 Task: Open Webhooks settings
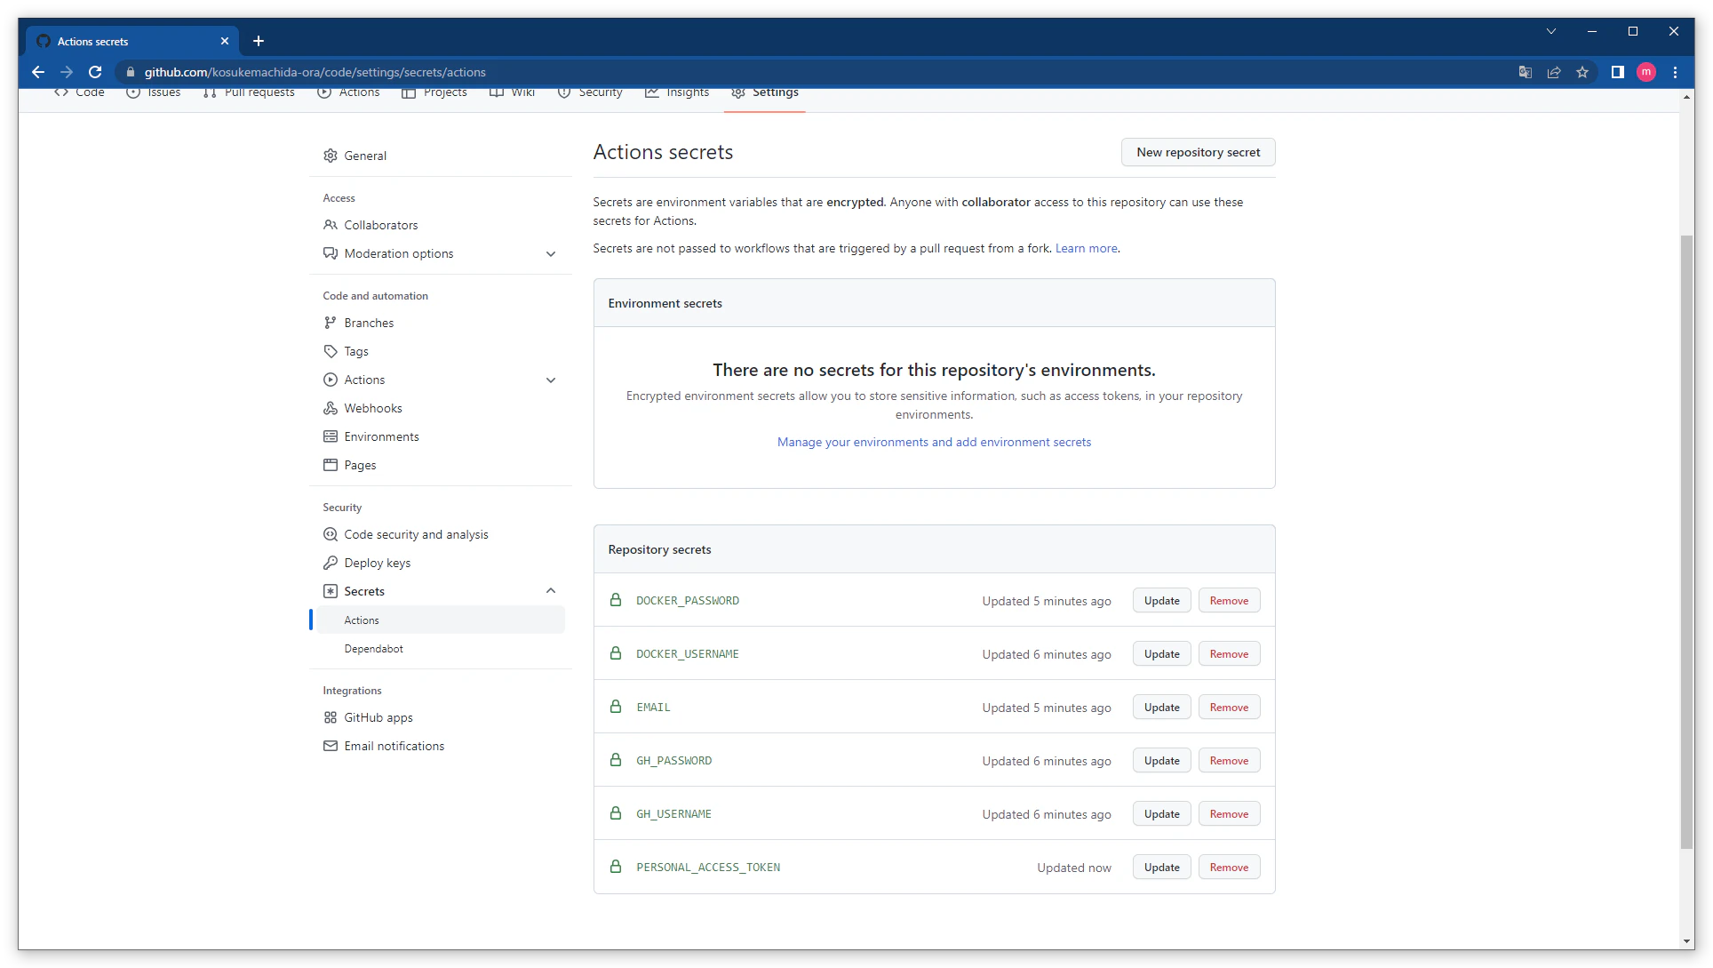(373, 408)
